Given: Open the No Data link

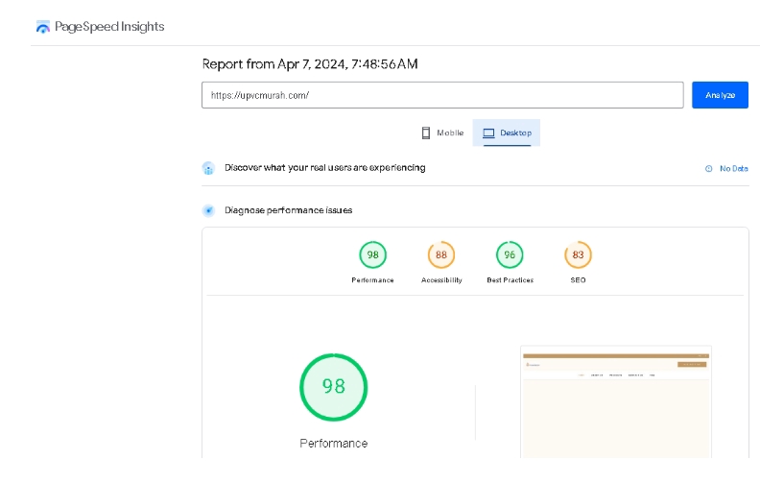Looking at the screenshot, I should tap(733, 169).
